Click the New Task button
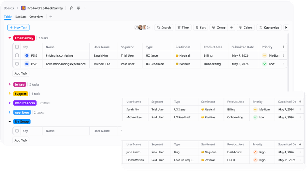Viewport: 307px width, 171px height. click(18, 28)
